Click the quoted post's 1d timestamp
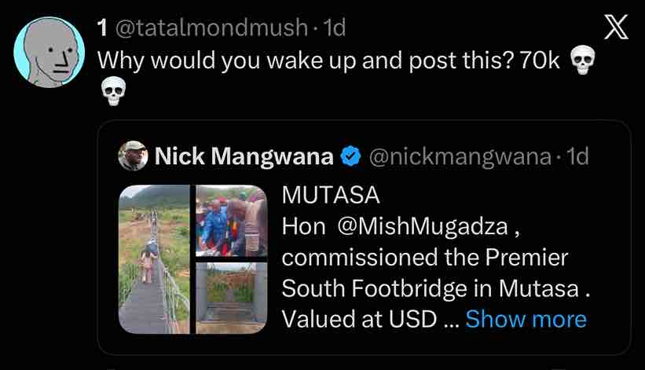Screen dimensions: 645x370 pos(577,157)
